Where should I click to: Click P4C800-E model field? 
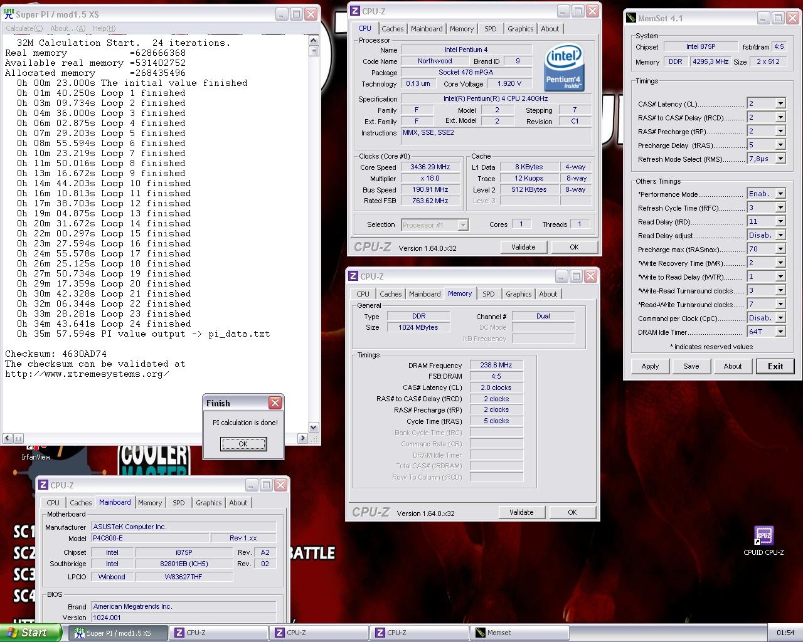pos(151,538)
